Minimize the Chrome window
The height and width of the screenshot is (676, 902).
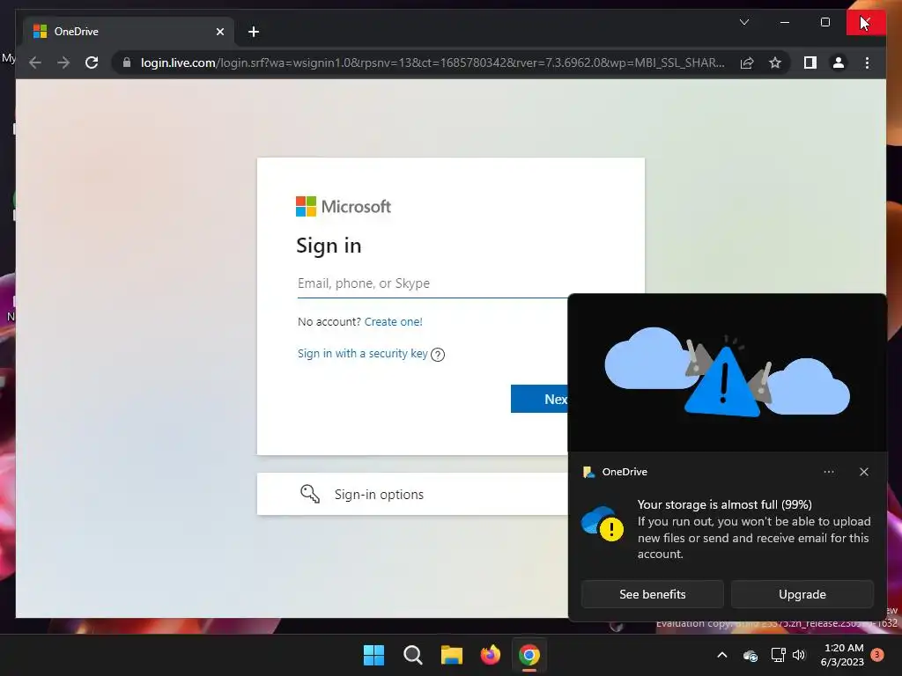[x=785, y=22]
